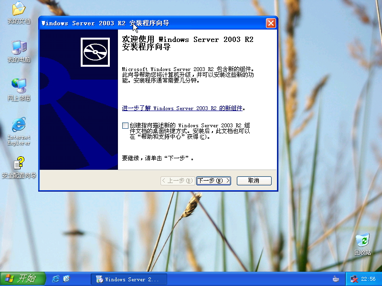
Task: Select the 网上邻居 desktop icon
Action: [19, 90]
